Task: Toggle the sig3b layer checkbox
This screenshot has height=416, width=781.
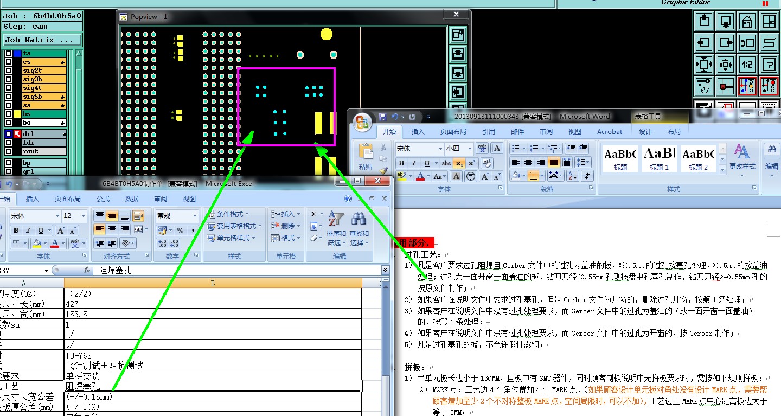Action: pos(8,79)
